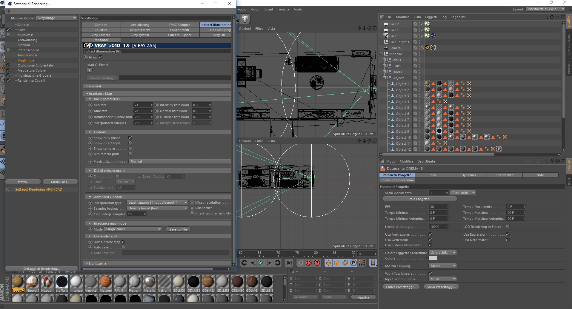Toggle Workflow Lineare checkbox
This screenshot has width=572, height=309.
(430, 274)
